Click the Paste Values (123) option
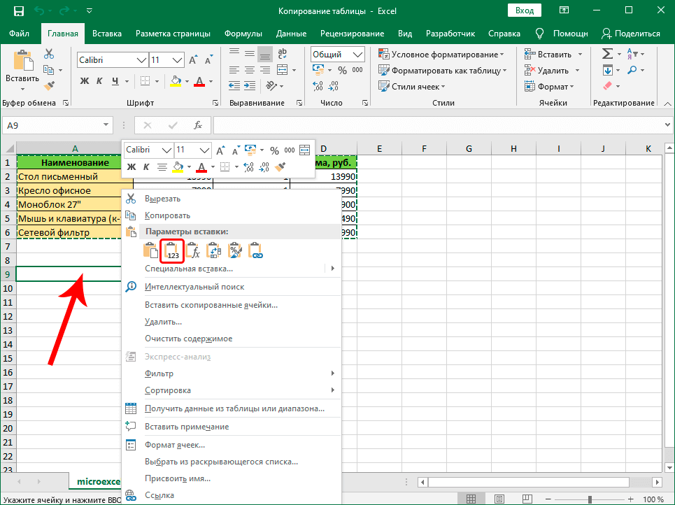675x505 pixels. pyautogui.click(x=172, y=251)
